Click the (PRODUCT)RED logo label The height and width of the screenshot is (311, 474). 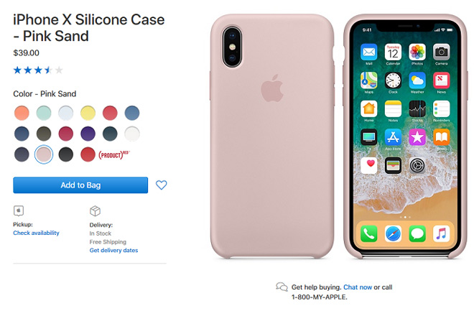point(113,154)
